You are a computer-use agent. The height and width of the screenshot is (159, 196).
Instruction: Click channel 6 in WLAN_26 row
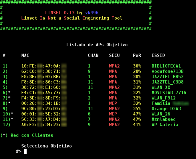pyautogui.click(x=89, y=114)
